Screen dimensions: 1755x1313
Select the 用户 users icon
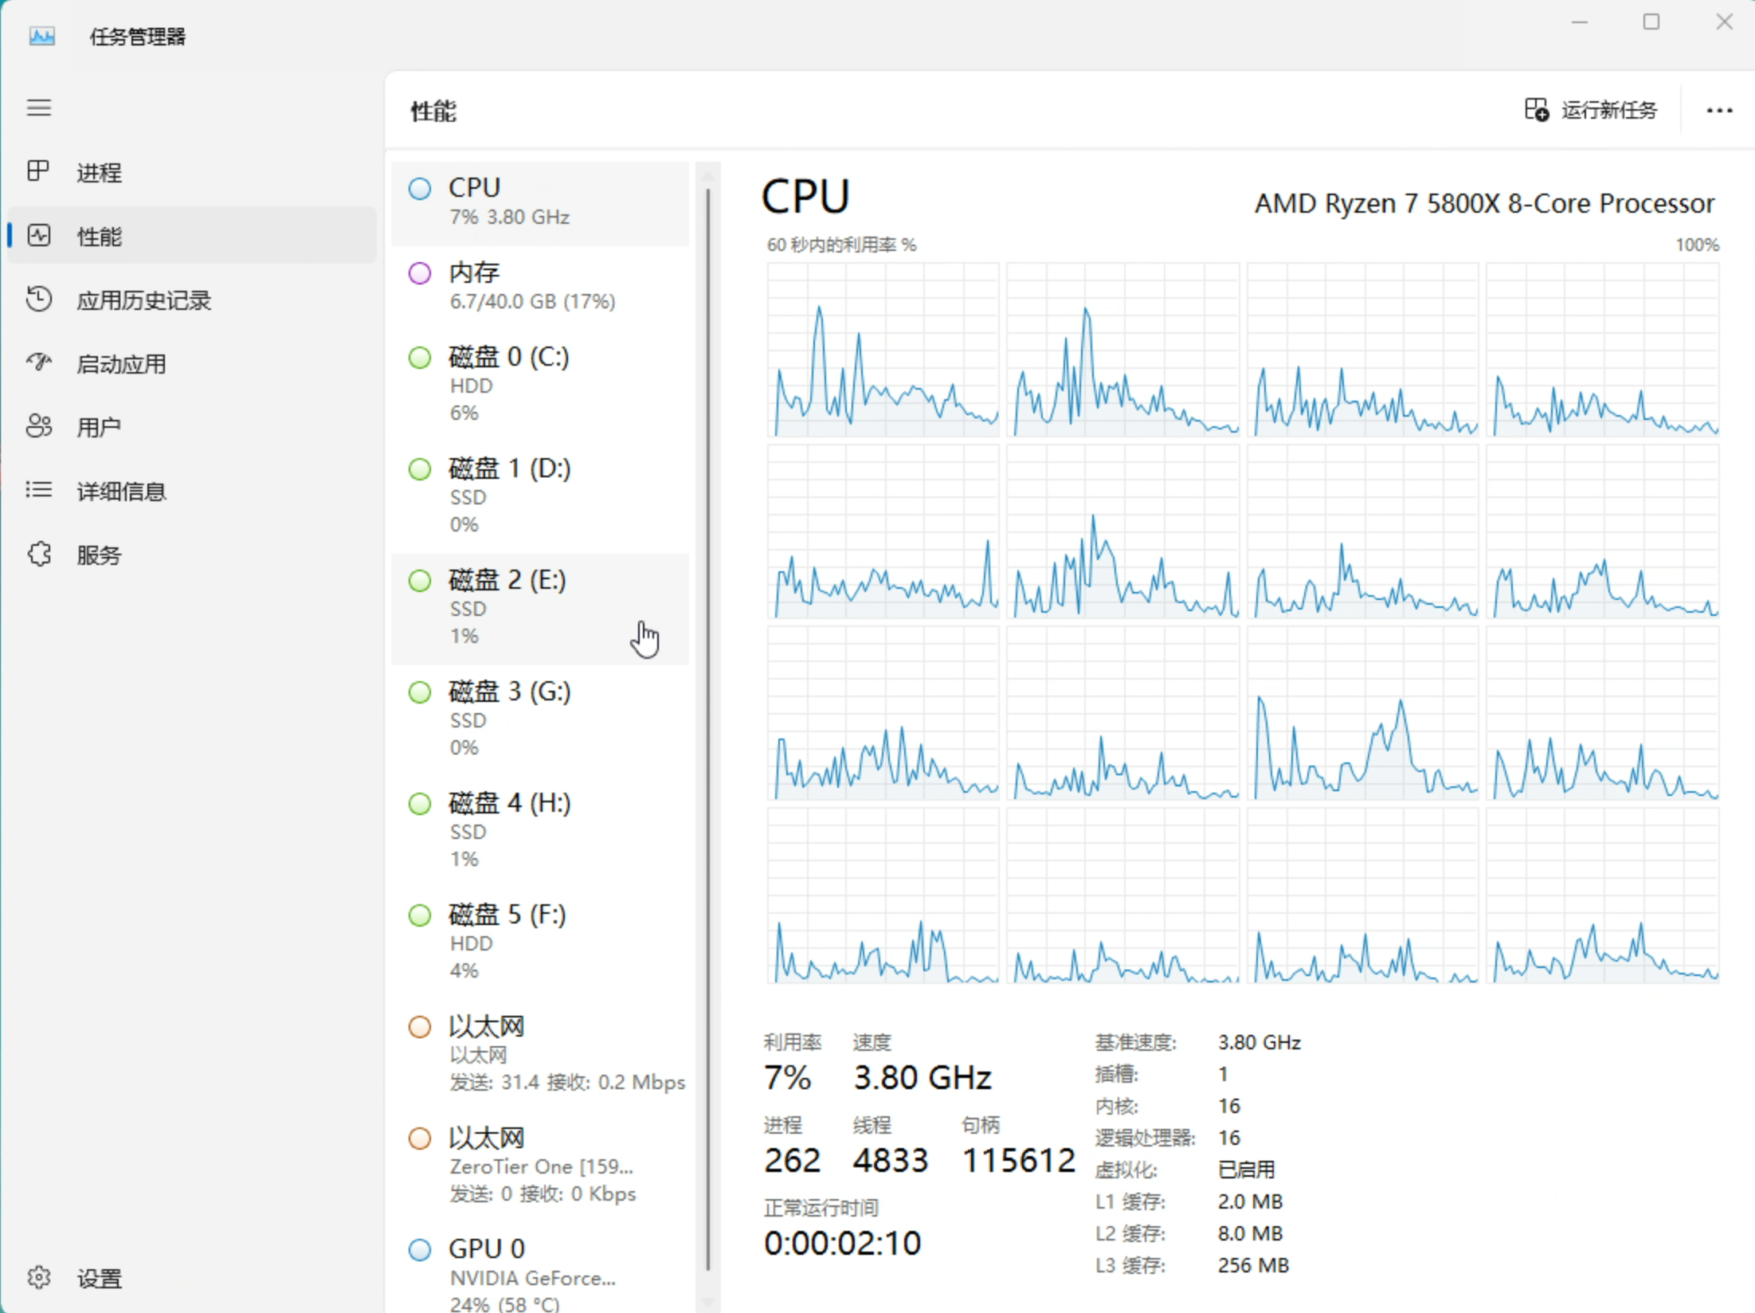click(x=38, y=427)
